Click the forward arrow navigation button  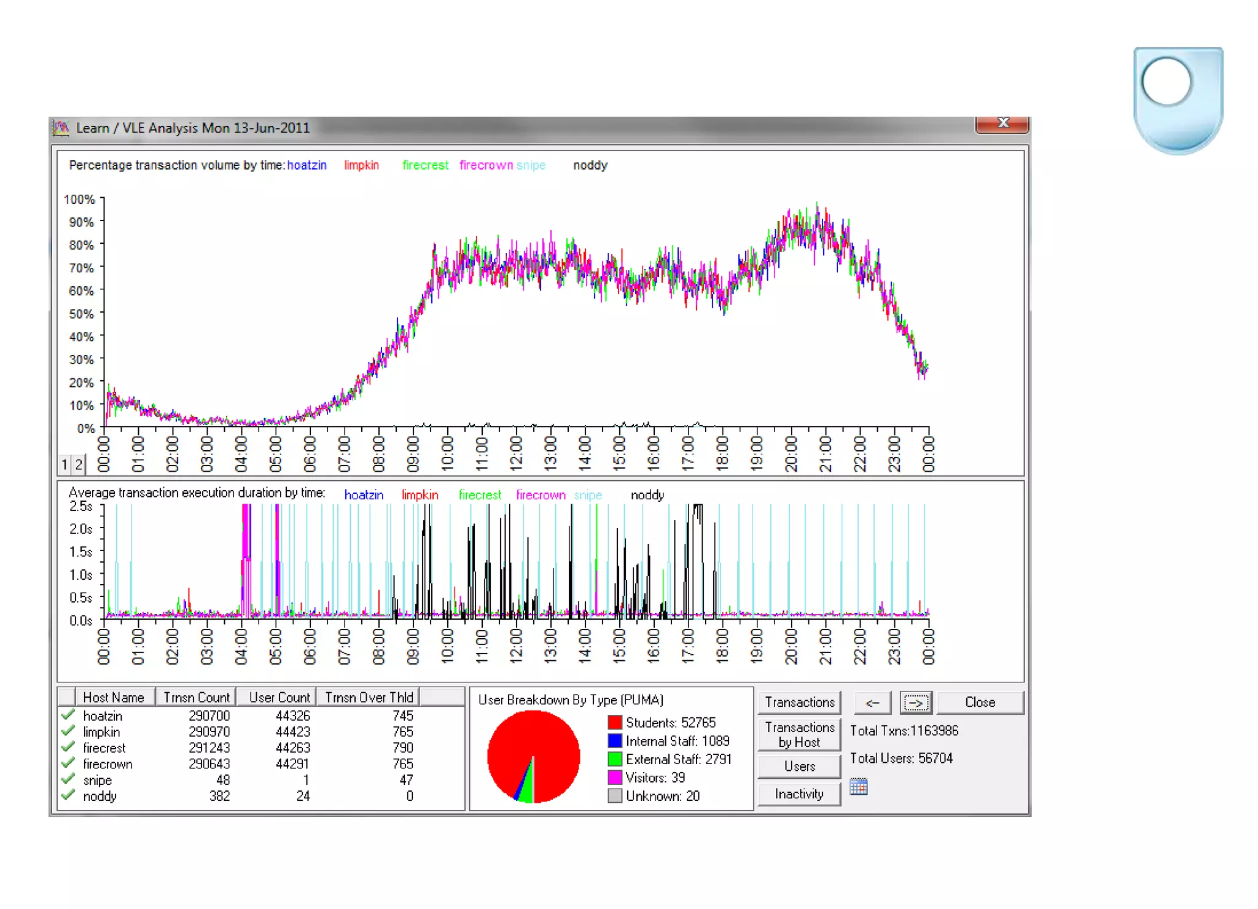(x=915, y=703)
